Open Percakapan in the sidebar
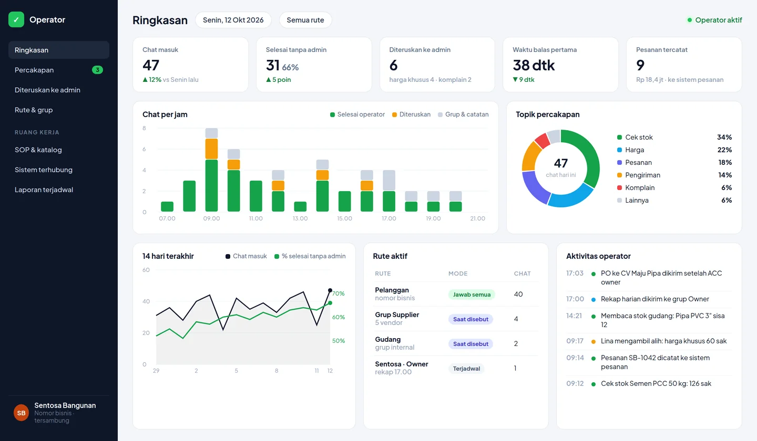This screenshot has width=757, height=441. point(59,70)
